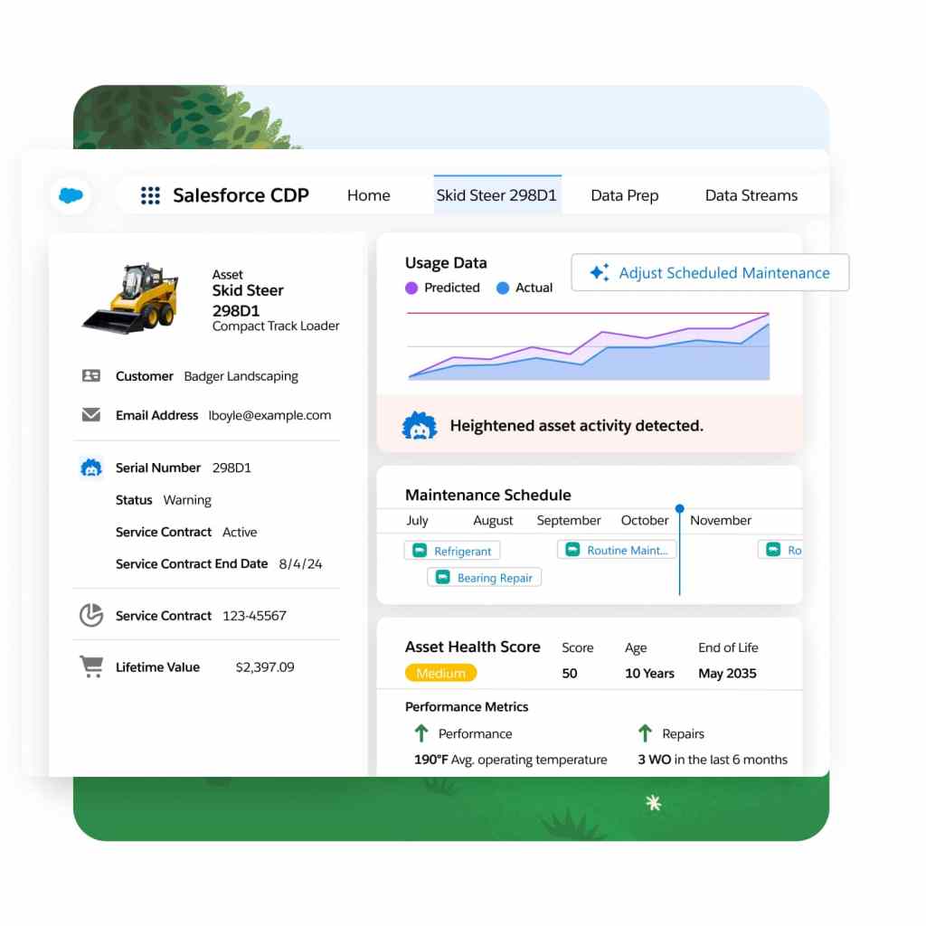Screen dimensions: 926x926
Task: Switch to the Data Streams tab
Action: [751, 195]
